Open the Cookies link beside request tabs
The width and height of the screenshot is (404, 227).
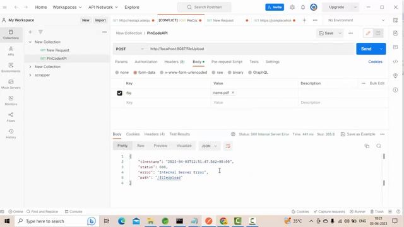pyautogui.click(x=375, y=62)
